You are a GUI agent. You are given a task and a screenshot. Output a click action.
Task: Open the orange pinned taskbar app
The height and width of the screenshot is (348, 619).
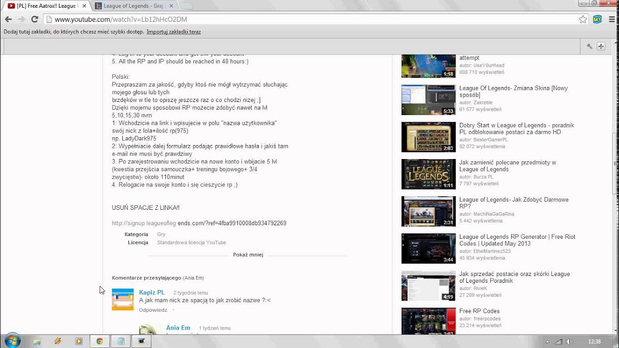tap(58, 341)
